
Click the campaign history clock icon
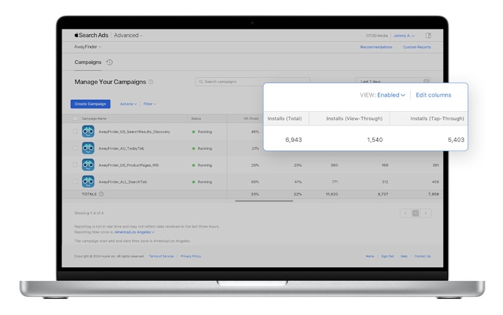click(109, 62)
